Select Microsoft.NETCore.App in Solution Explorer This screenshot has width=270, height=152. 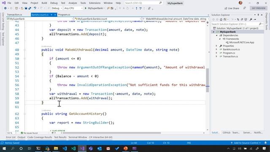(241, 42)
